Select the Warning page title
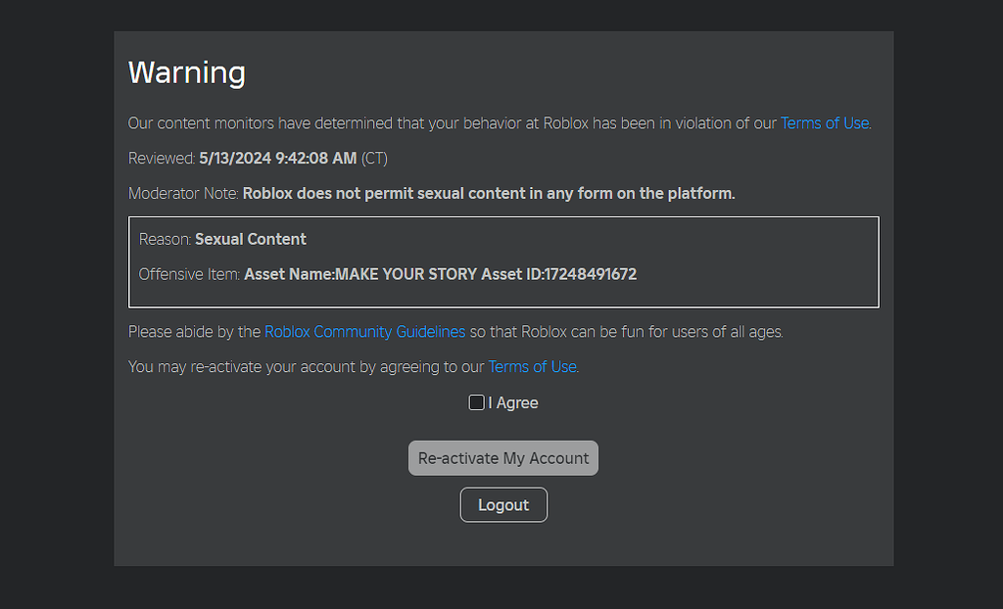Screen dimensions: 1003x609 186,72
